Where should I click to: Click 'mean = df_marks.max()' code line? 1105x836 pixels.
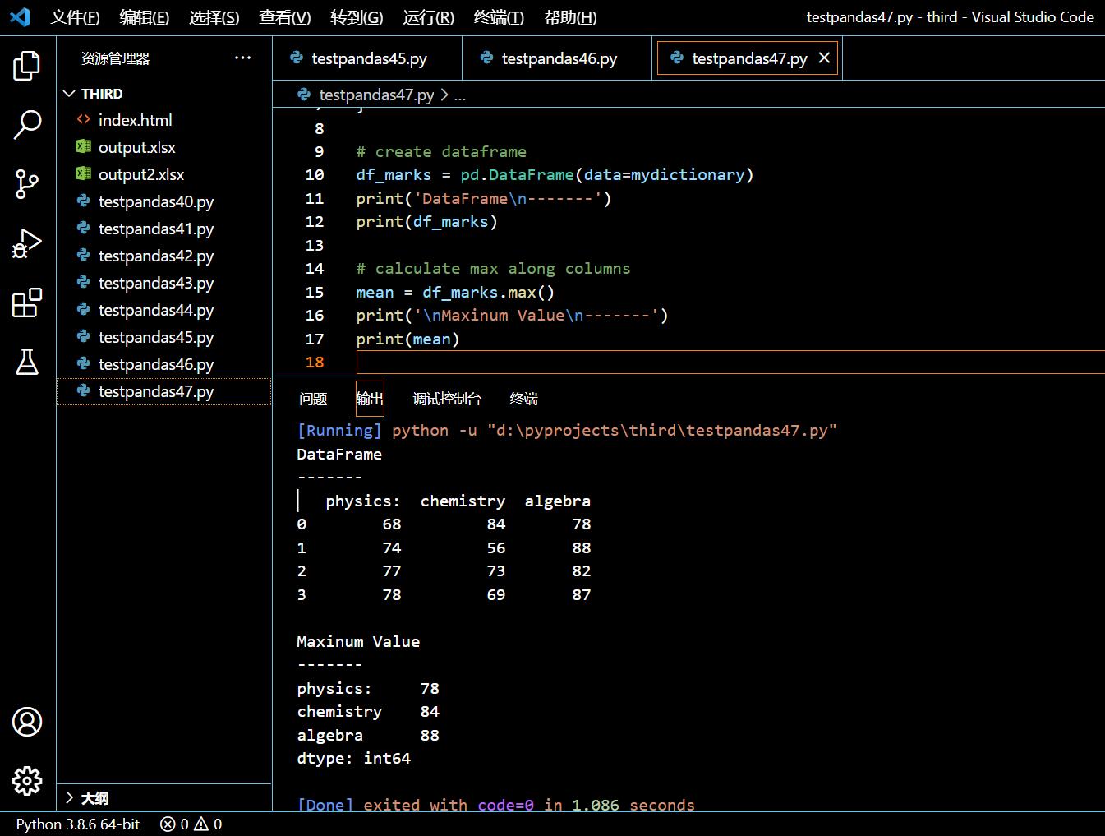(x=455, y=293)
